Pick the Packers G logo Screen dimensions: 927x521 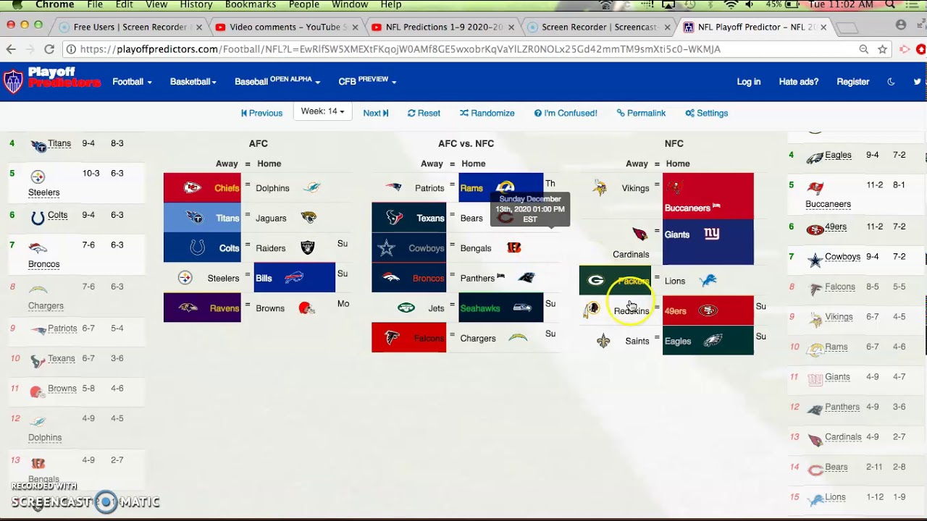tap(596, 281)
